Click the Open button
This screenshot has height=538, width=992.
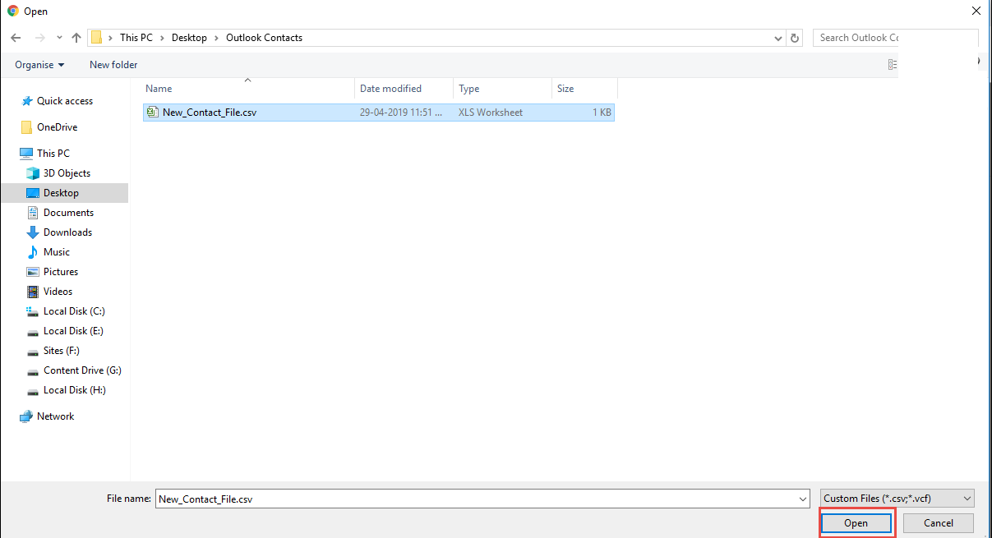(856, 523)
